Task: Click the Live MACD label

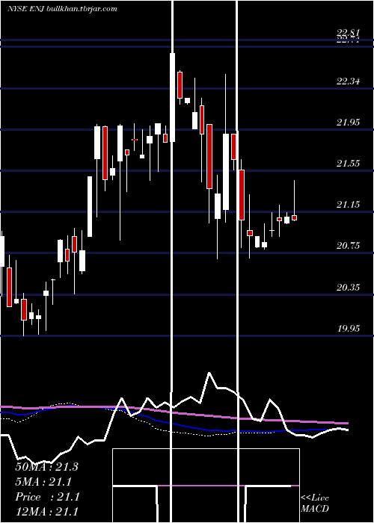Action: tap(315, 503)
